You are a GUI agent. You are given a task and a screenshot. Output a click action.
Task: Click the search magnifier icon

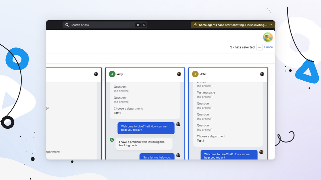point(67,25)
